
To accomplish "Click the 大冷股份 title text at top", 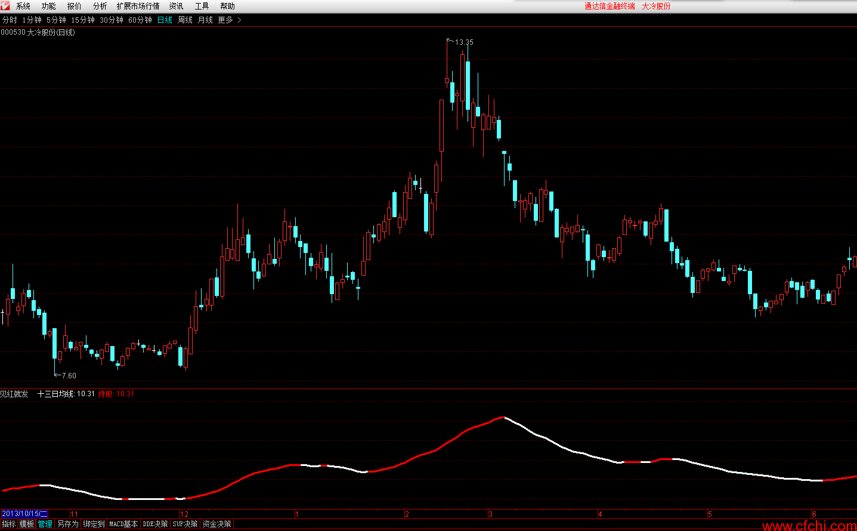I will [x=656, y=6].
